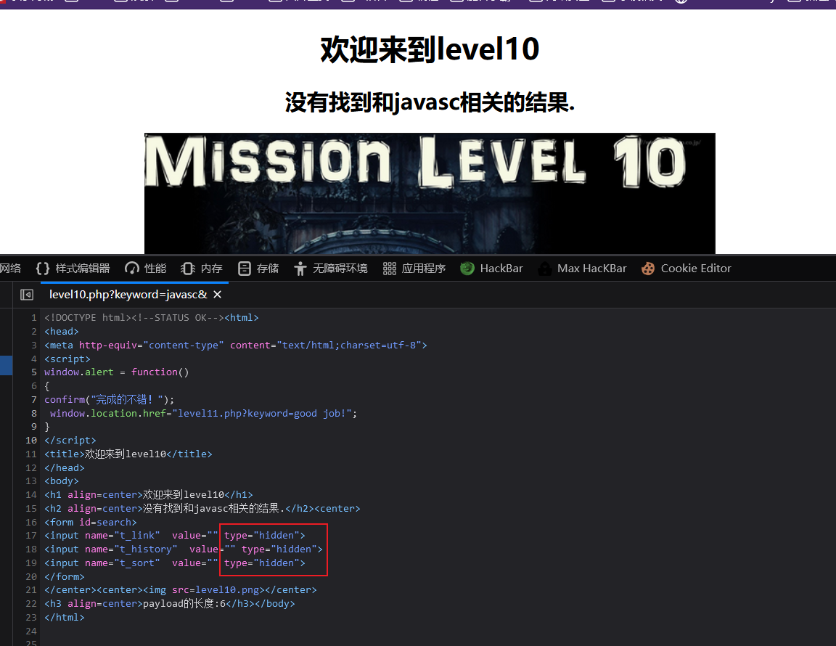
Task: Click the payload的长度:6 code line
Action: tap(170, 603)
